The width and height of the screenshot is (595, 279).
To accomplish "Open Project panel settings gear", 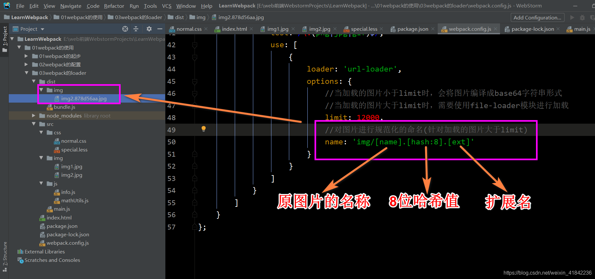I will pos(149,29).
